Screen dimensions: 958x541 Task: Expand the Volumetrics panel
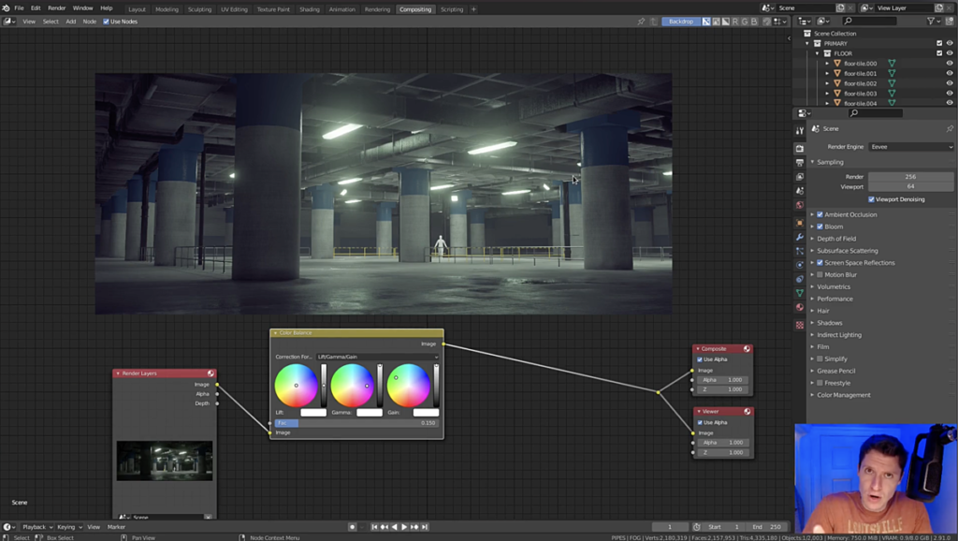pyautogui.click(x=834, y=286)
